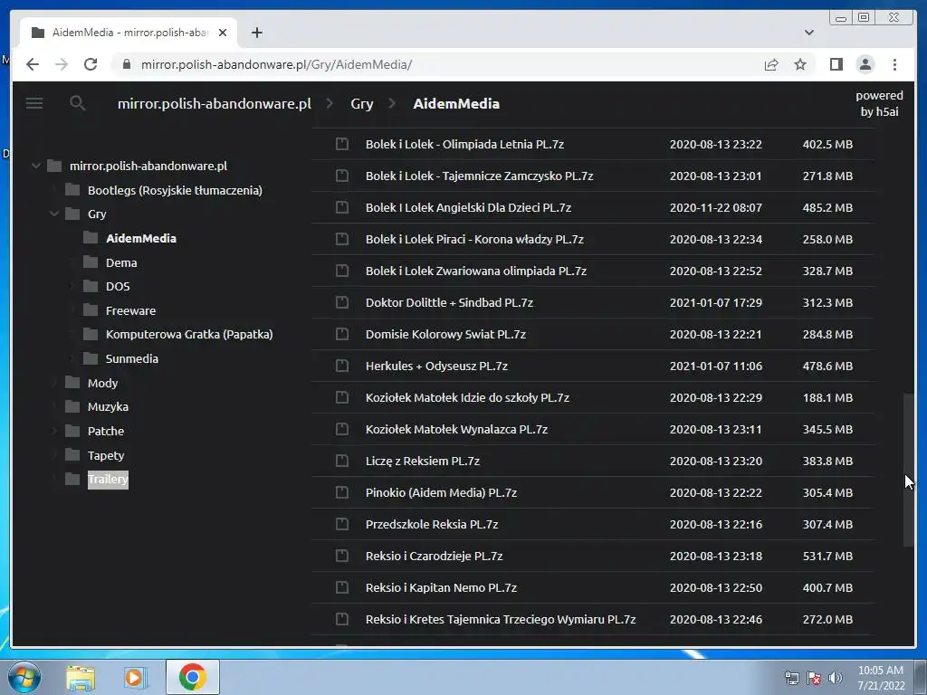Click AidemMedia breadcrumb
The image size is (927, 695).
[x=456, y=103]
